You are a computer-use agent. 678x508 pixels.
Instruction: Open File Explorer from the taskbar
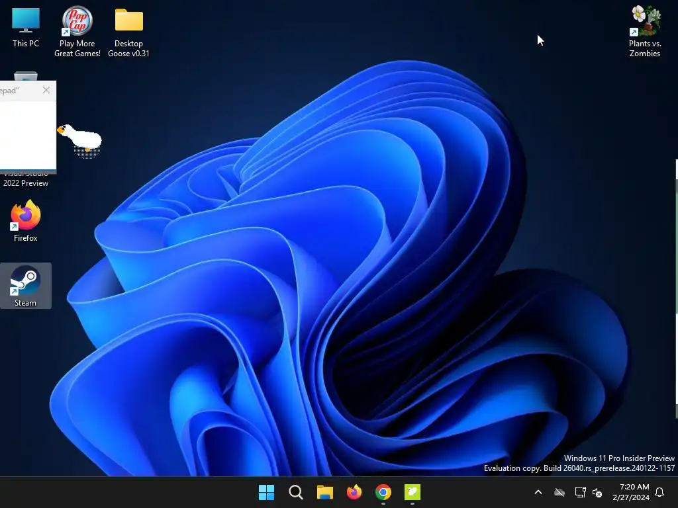coord(324,492)
